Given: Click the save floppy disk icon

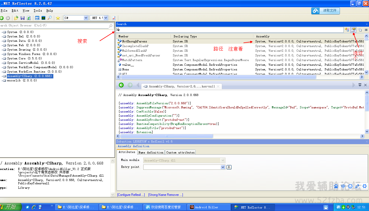Looking at the screenshot, I should [23, 18].
